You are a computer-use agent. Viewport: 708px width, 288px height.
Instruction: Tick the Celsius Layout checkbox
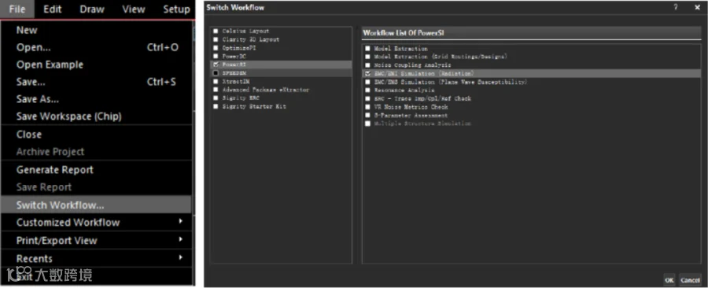coord(216,31)
